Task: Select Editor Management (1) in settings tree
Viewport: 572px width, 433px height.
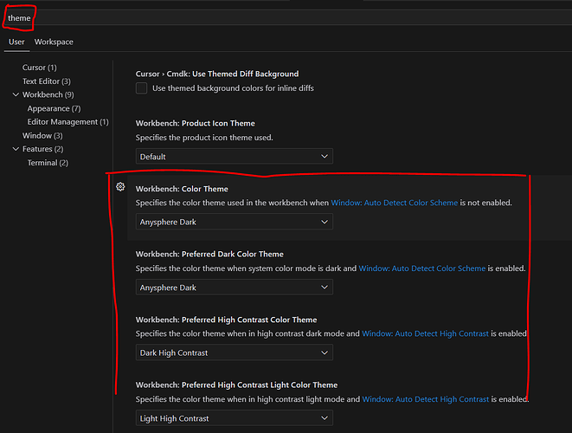Action: 67,122
